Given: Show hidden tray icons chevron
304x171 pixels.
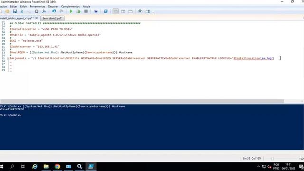Looking at the screenshot, I should (258, 167).
